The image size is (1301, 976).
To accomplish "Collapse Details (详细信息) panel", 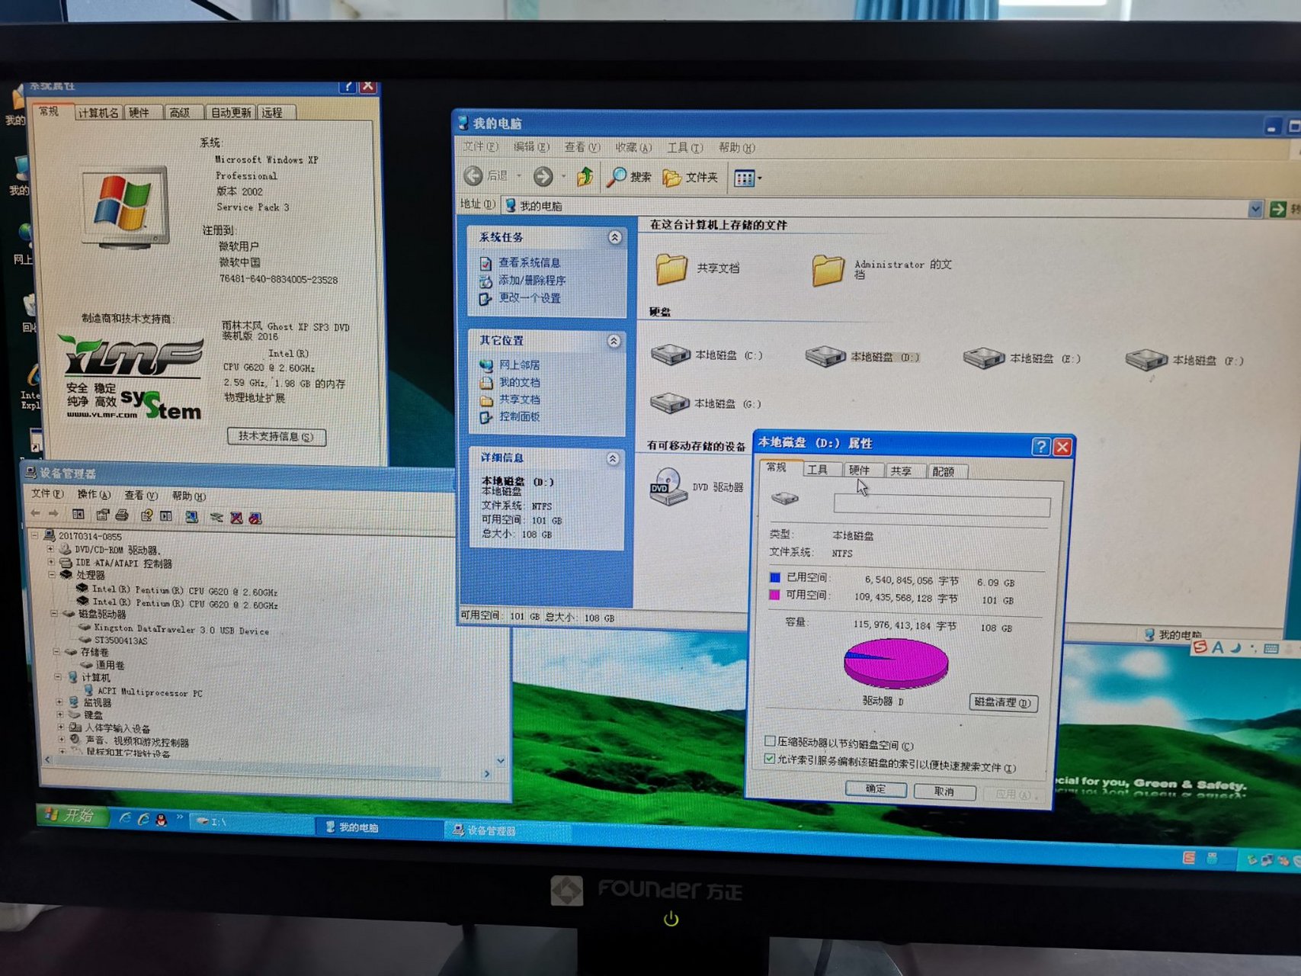I will point(613,458).
